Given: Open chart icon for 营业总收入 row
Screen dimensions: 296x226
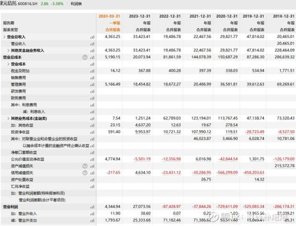Looking at the screenshot, I should pyautogui.click(x=92, y=37).
